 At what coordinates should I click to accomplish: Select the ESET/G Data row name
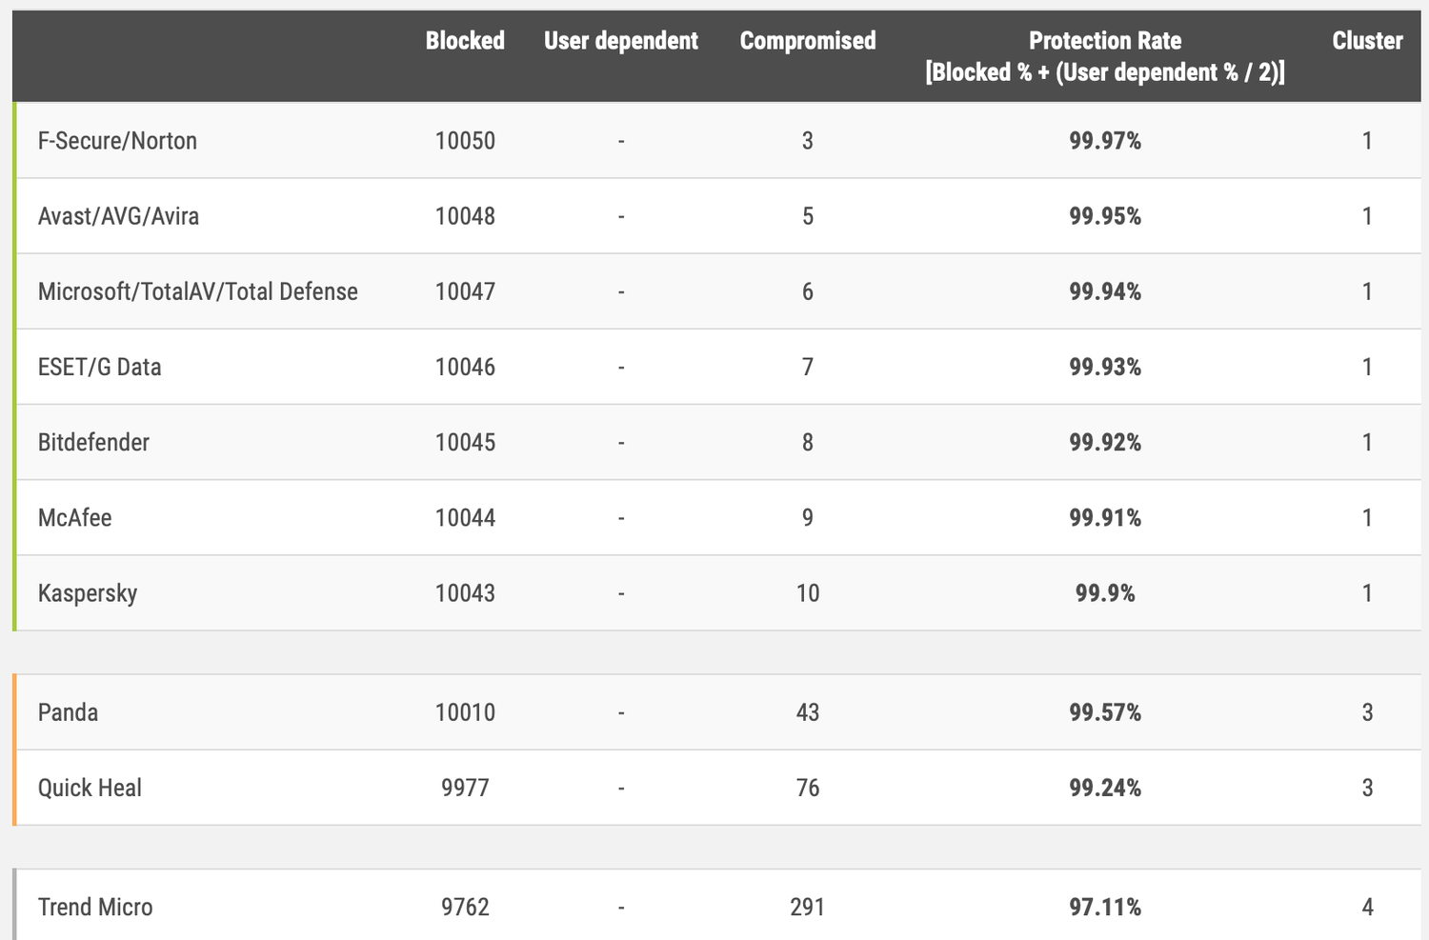point(99,367)
